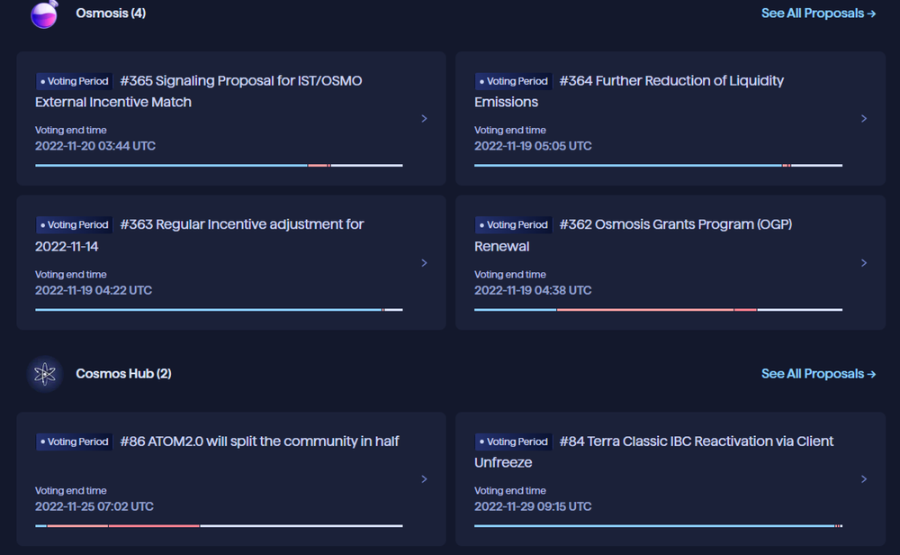Select end time 2022-11-19 05:05 UTC
This screenshot has width=900, height=555.
tap(533, 146)
